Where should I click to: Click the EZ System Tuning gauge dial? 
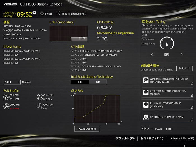[x=167, y=43]
